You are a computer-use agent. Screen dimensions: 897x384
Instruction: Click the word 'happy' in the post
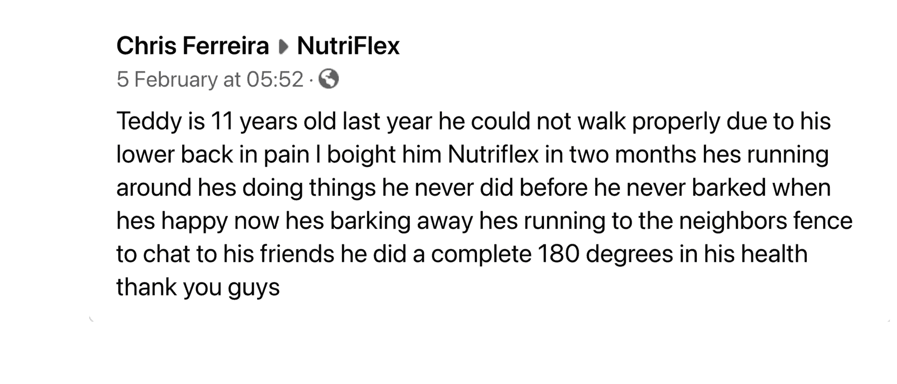pyautogui.click(x=194, y=221)
